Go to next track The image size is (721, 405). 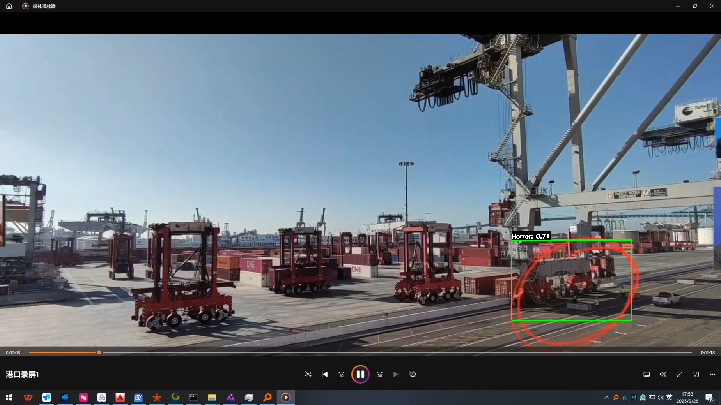pos(396,374)
